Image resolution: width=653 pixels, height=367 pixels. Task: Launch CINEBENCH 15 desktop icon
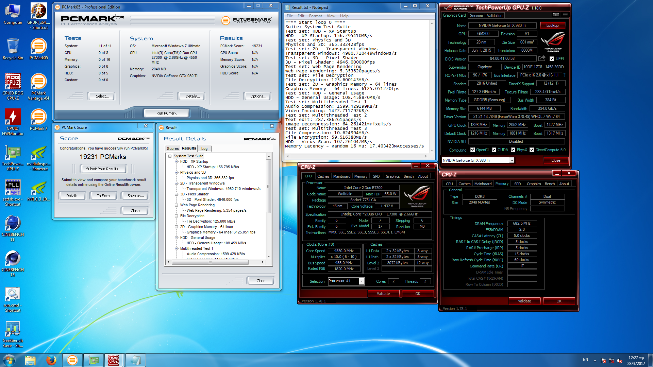click(13, 263)
